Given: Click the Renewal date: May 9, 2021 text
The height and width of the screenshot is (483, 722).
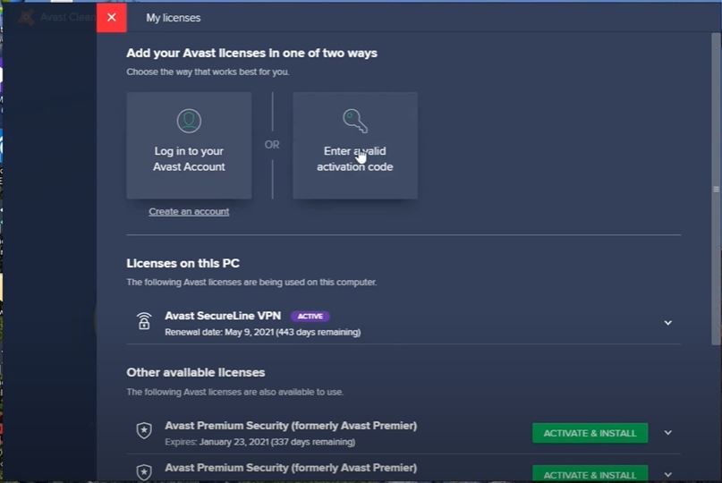Looking at the screenshot, I should click(x=262, y=332).
